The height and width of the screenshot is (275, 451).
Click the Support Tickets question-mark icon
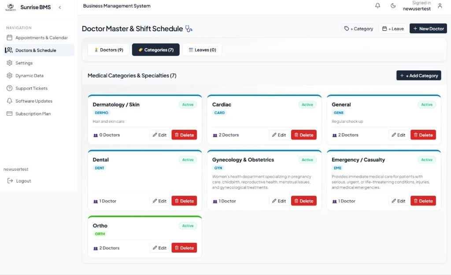tap(10, 88)
